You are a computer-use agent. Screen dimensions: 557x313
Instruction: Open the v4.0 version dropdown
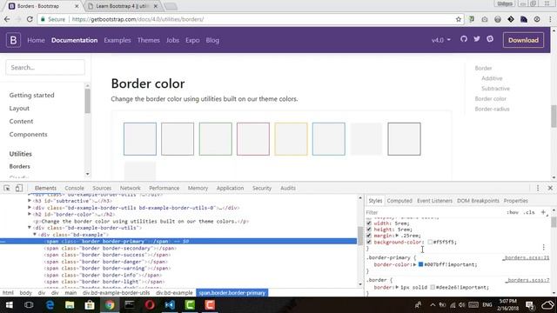pyautogui.click(x=441, y=40)
